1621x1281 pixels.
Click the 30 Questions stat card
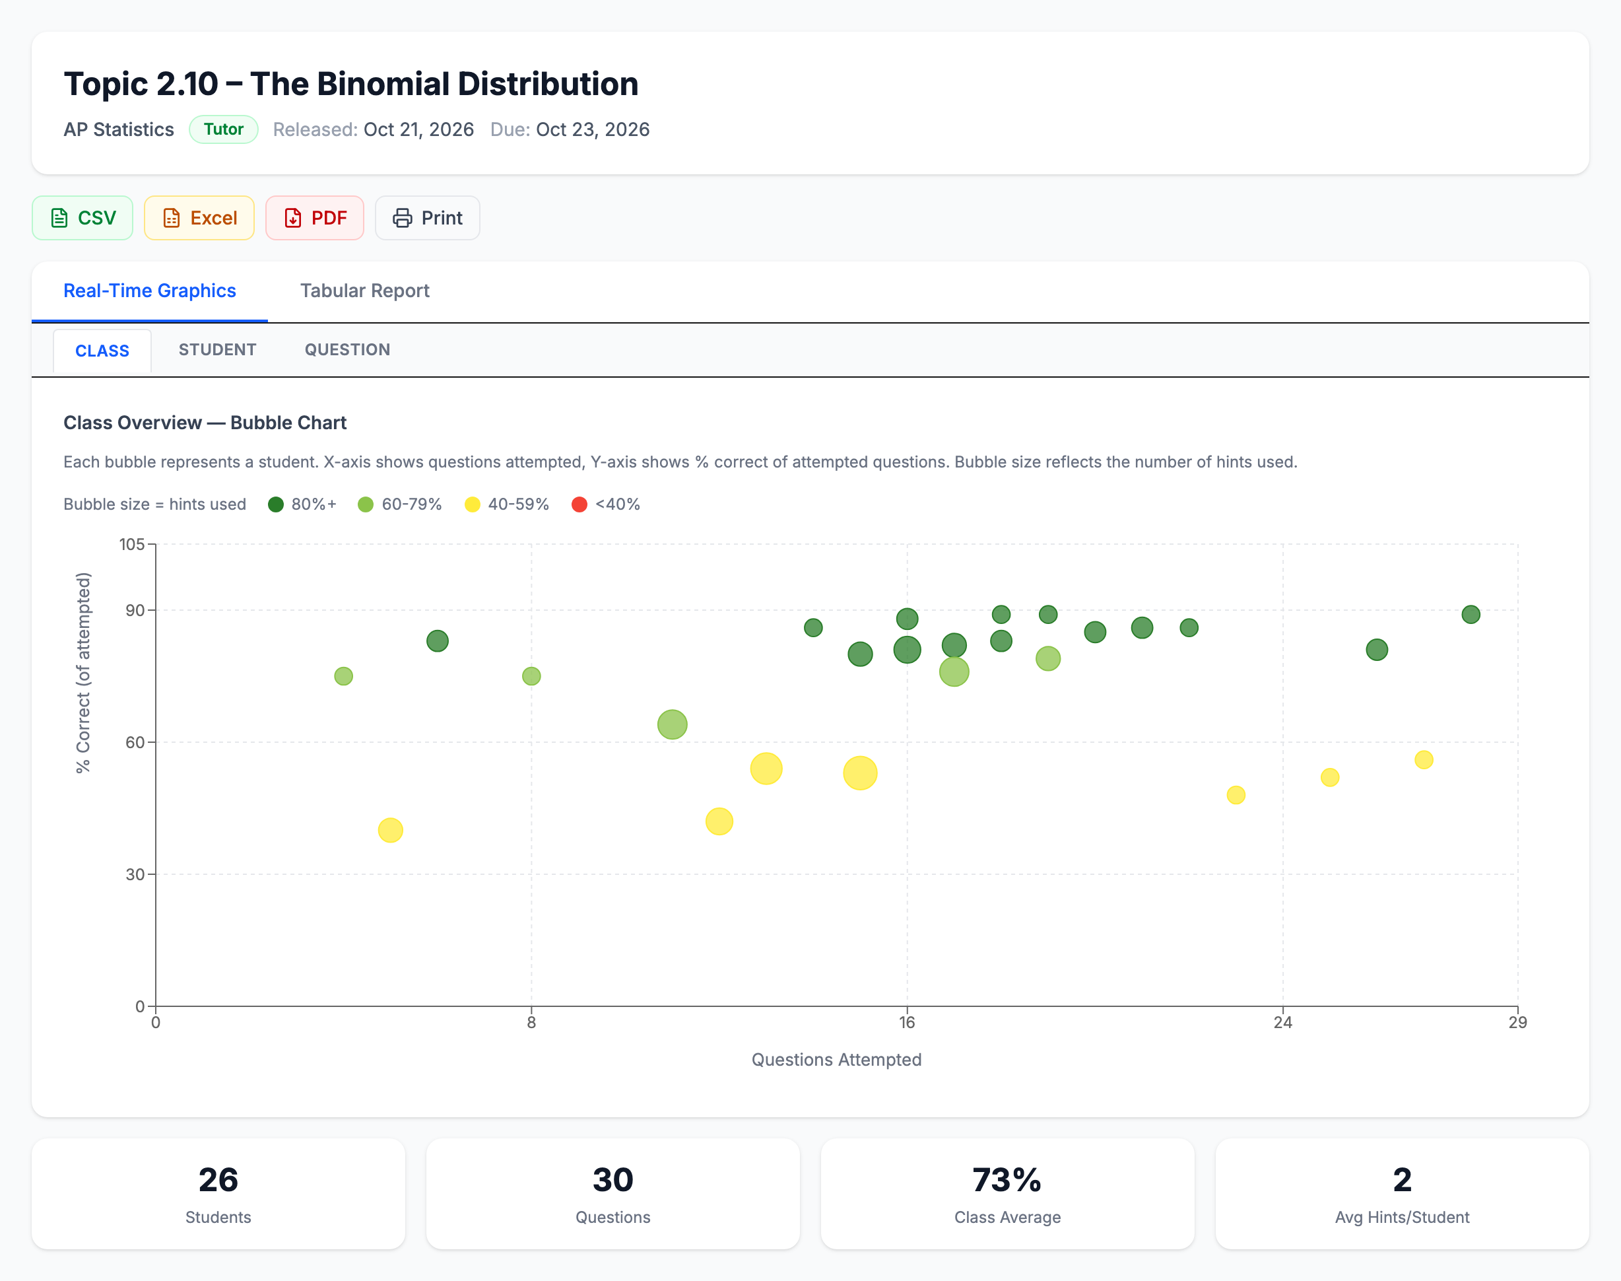point(613,1194)
